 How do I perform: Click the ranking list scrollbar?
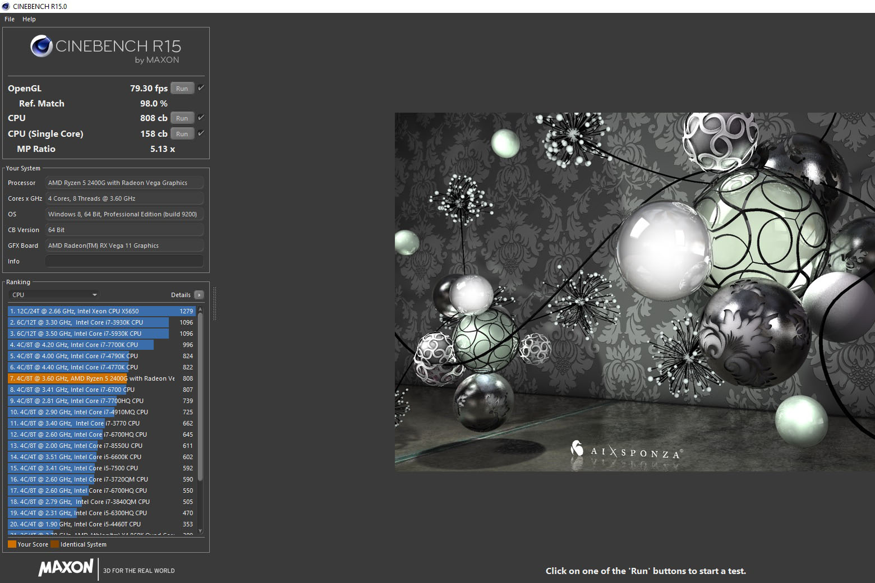pos(200,398)
